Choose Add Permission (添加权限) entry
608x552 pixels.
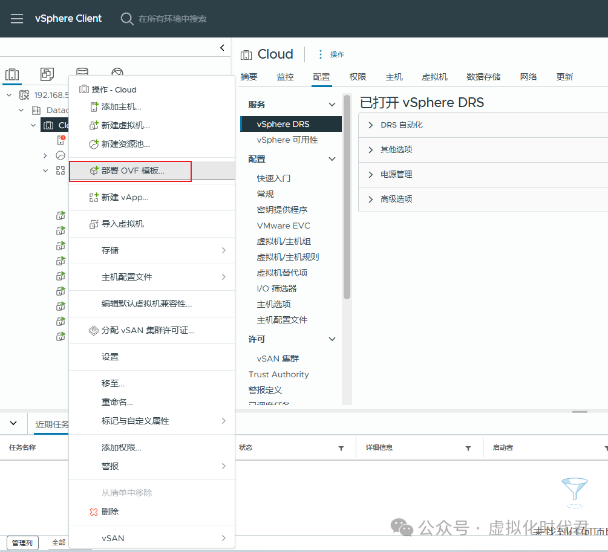coord(152,447)
